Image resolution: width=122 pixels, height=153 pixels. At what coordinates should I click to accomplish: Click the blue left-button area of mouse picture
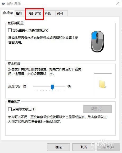[x=94, y=35]
